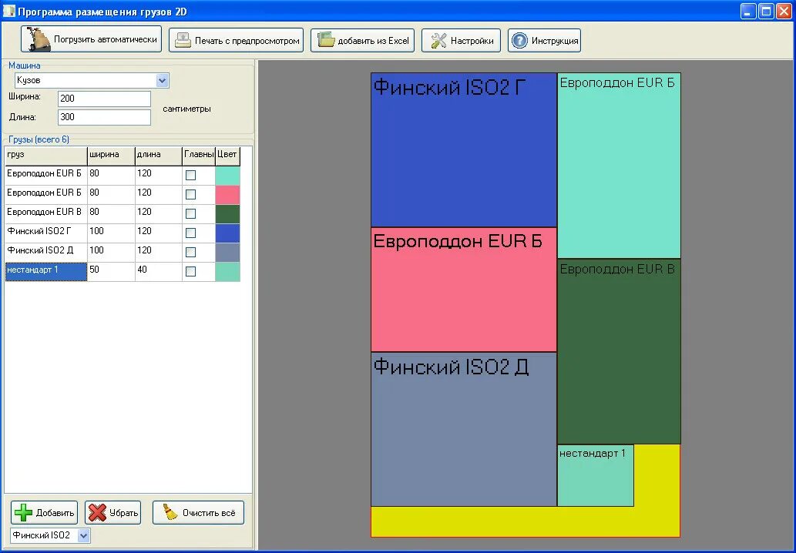Expand the Кузов machine dropdown arrow
This screenshot has width=796, height=553.
[162, 80]
